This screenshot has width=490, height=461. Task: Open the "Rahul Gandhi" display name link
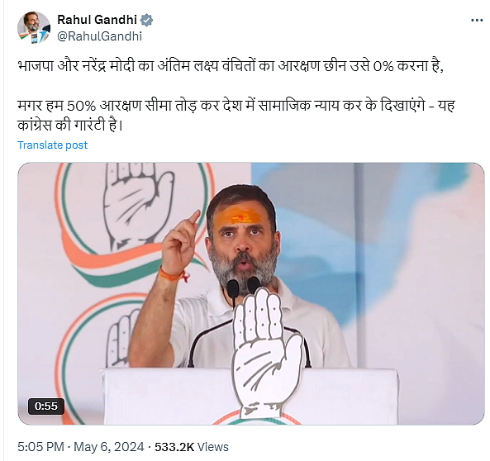click(97, 20)
